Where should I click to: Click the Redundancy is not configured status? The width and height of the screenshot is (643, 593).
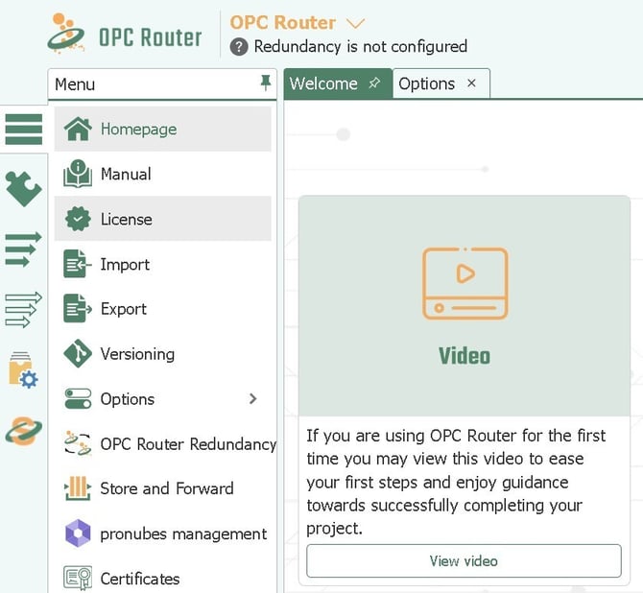point(361,47)
